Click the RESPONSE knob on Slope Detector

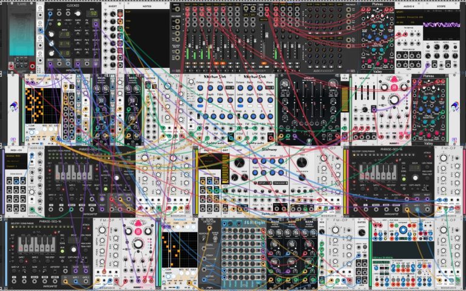pos(204,238)
